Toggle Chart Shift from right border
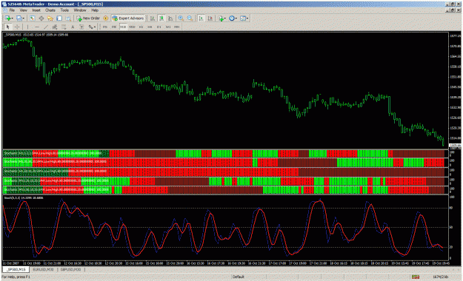 210,18
